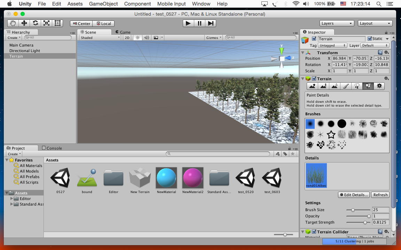Select the largest solid round brush

pyautogui.click(x=342, y=124)
